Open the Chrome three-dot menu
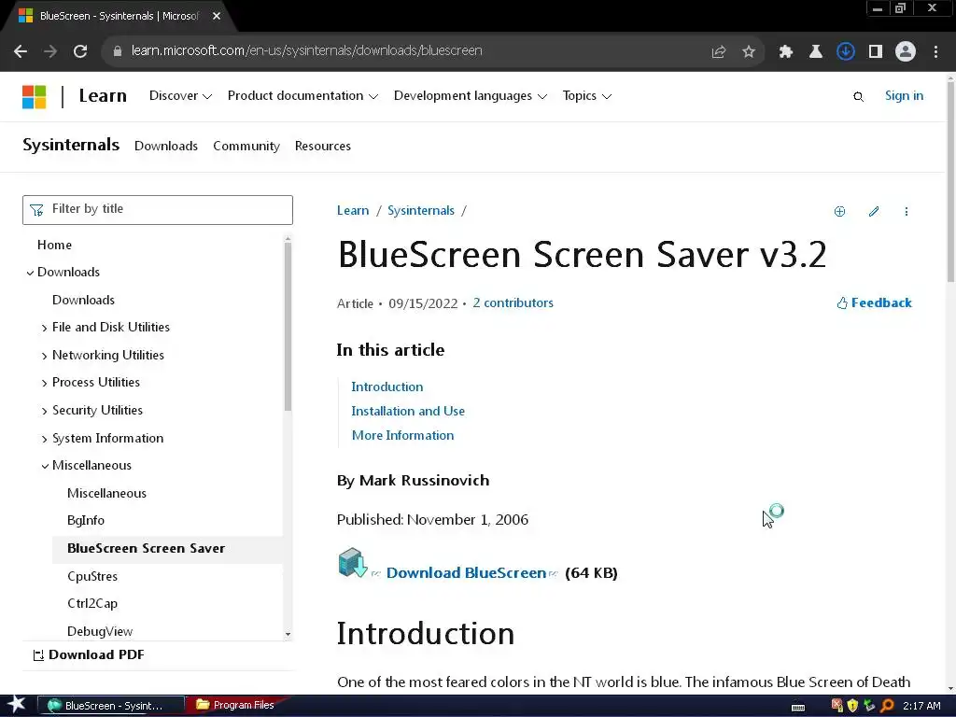The image size is (956, 717). point(935,52)
